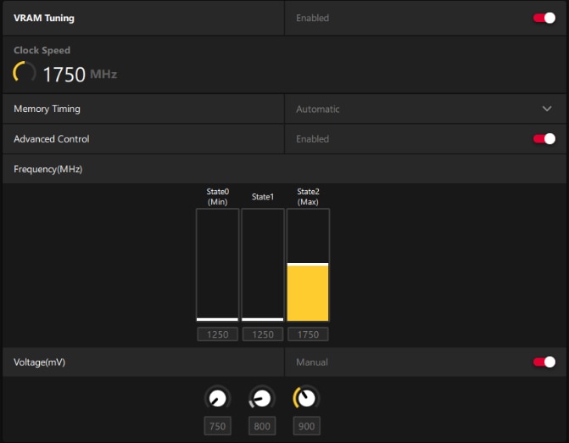Click the 750 mV voltage input box
Image resolution: width=569 pixels, height=443 pixels.
[x=217, y=426]
